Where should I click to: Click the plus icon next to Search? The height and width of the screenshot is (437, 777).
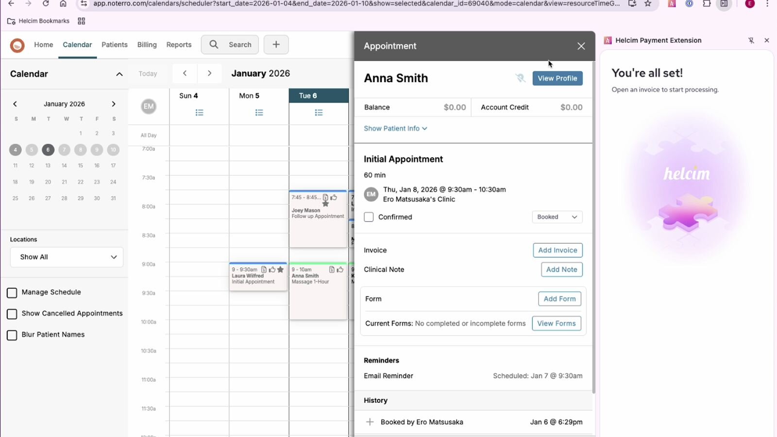point(276,45)
